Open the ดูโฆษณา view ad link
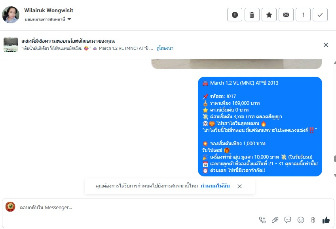Screen dimensions: 336x229 click(165, 48)
